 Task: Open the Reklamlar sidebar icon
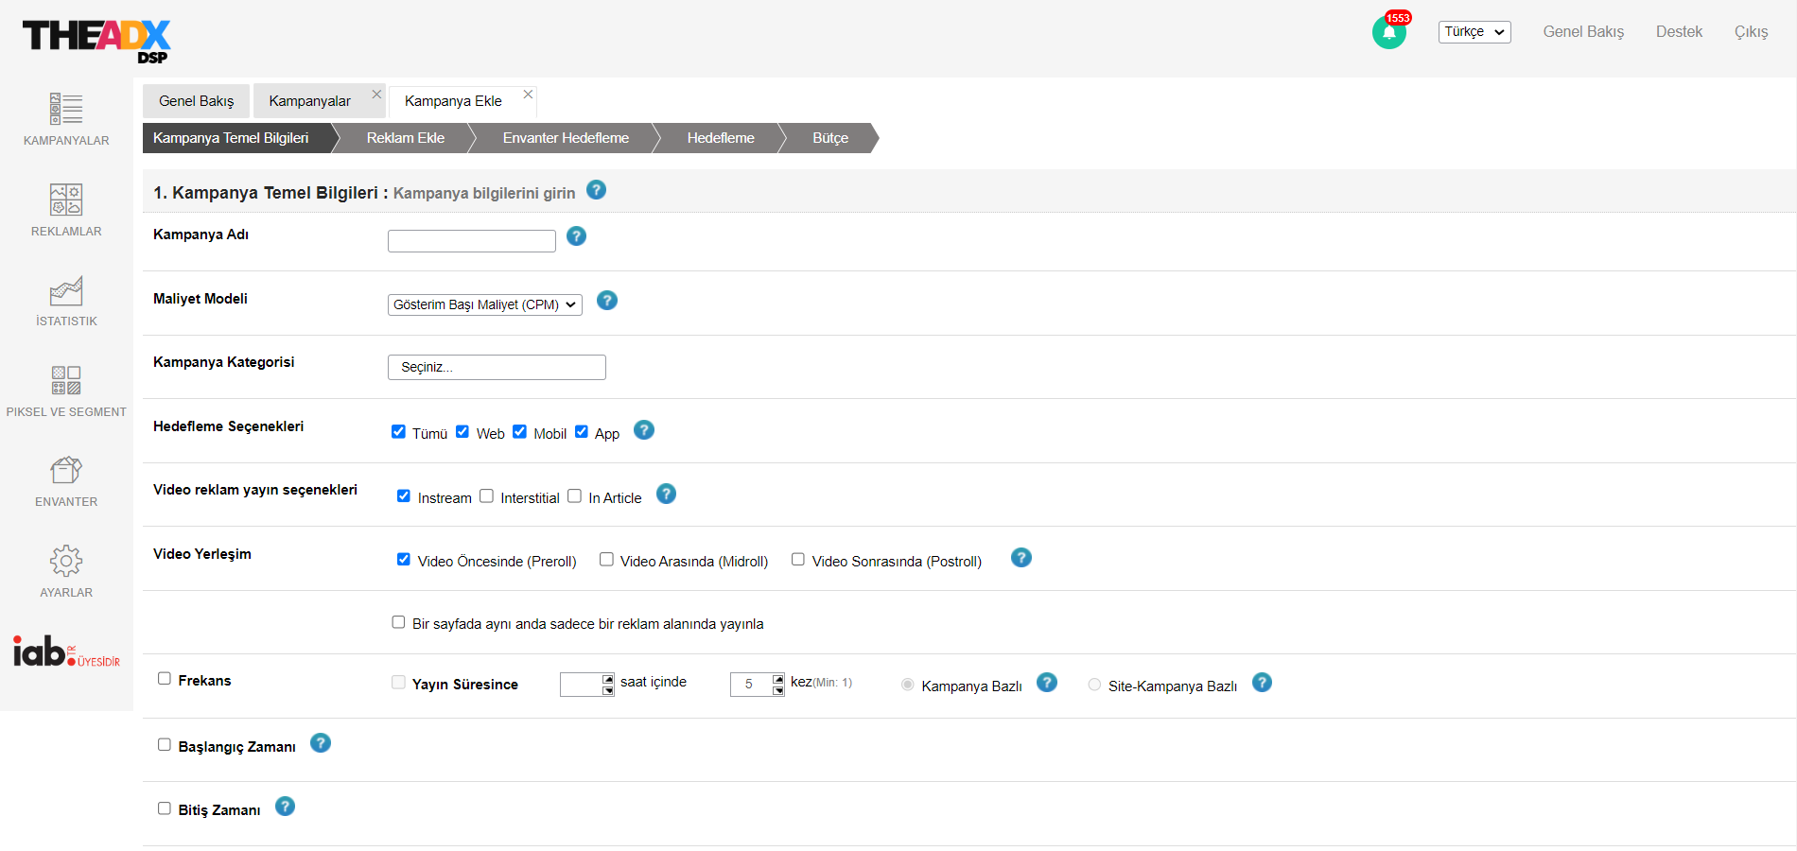coord(66,200)
